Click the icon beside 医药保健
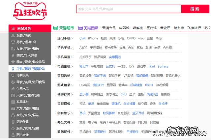This screenshot has height=140, width=211. pyautogui.click(x=13, y=122)
